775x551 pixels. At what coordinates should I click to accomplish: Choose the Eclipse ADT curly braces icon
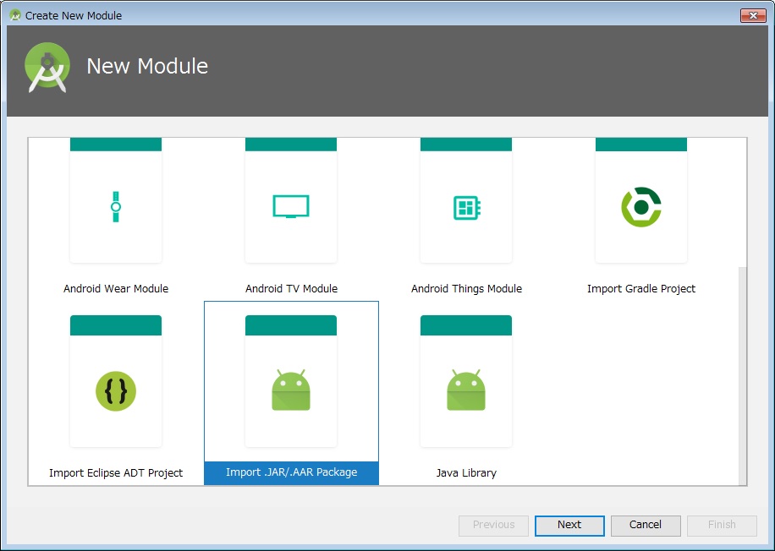click(116, 391)
